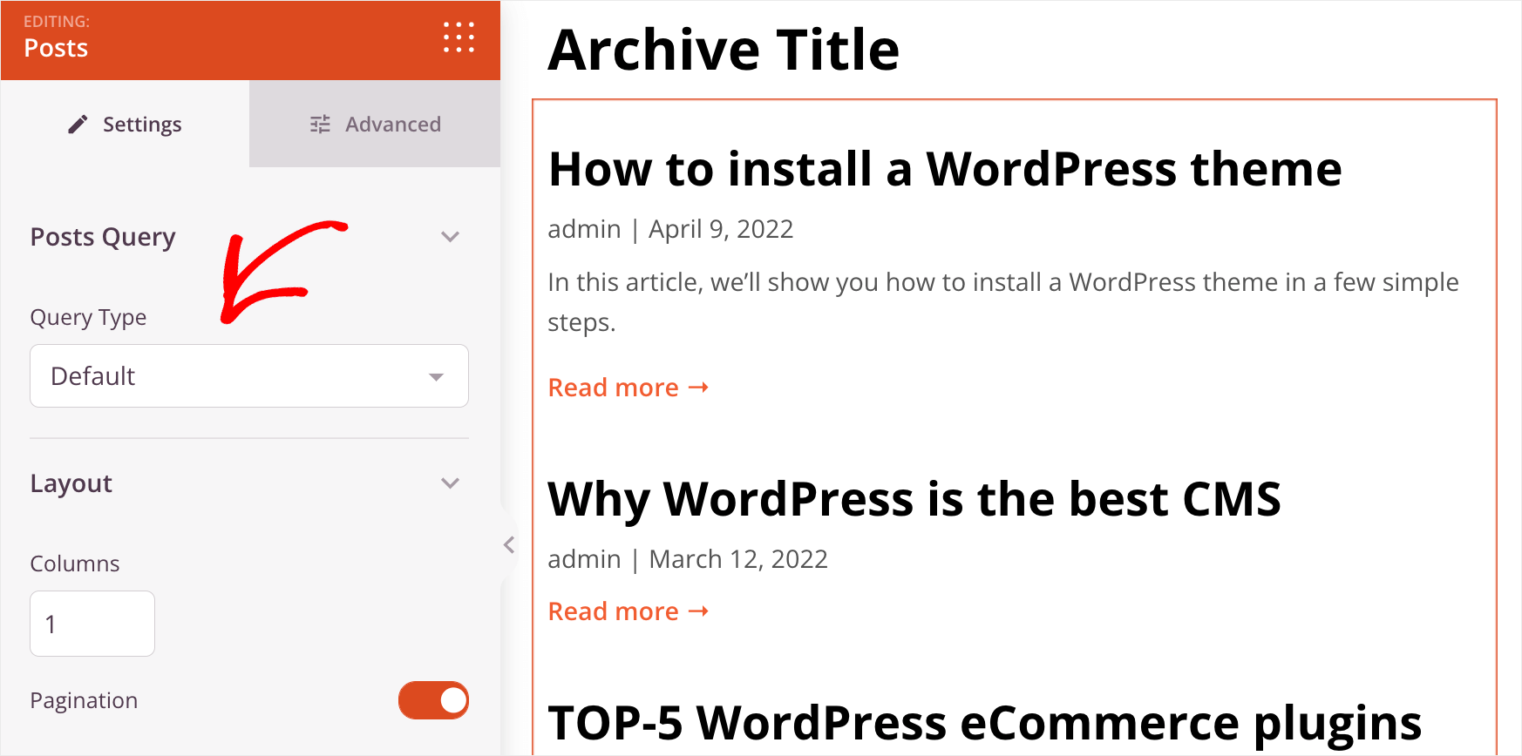The height and width of the screenshot is (756, 1522).
Task: Click the Layout section heading
Action: coord(71,483)
